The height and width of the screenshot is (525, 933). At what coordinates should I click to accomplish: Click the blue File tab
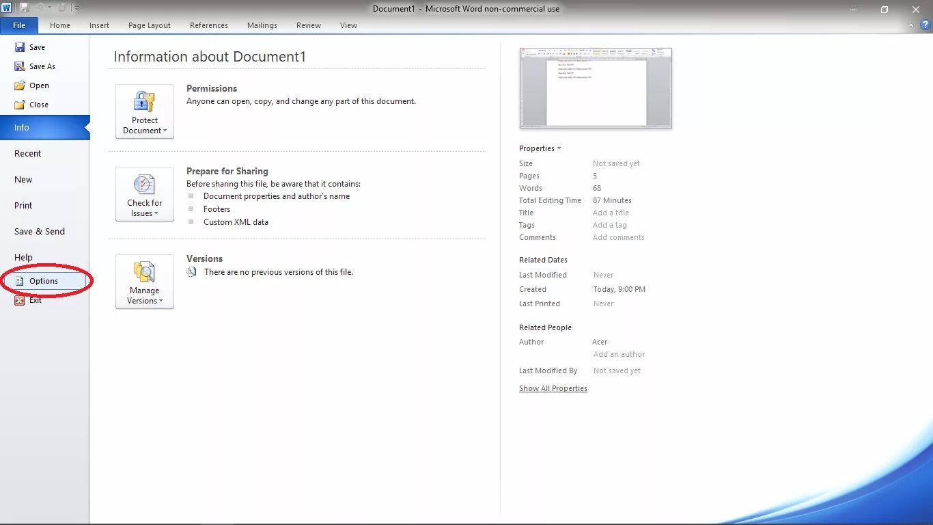point(19,25)
